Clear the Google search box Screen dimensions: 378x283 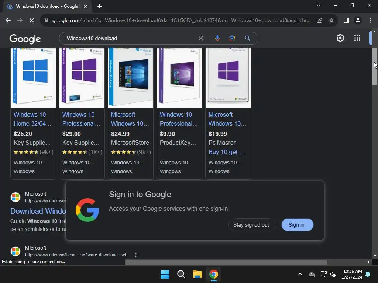pyautogui.click(x=200, y=38)
